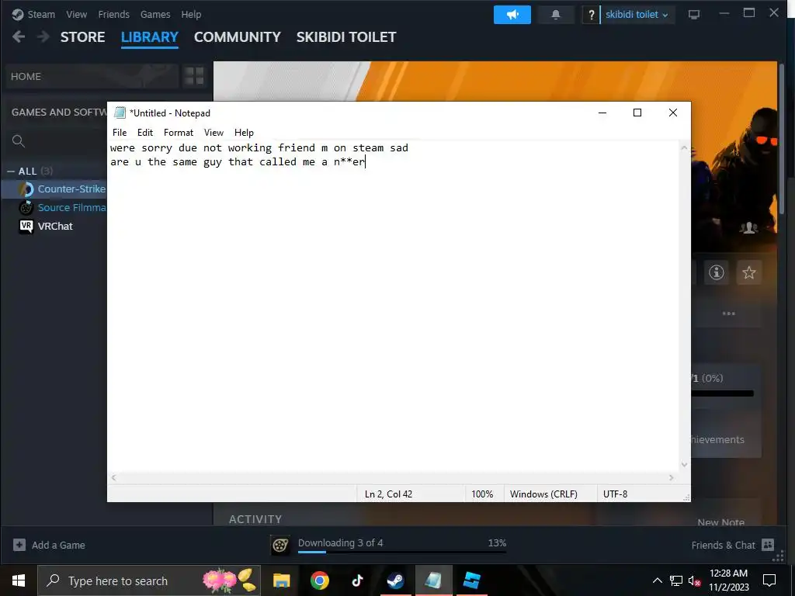Open Notepad Edit menu
Image resolution: width=795 pixels, height=596 pixels.
click(145, 132)
